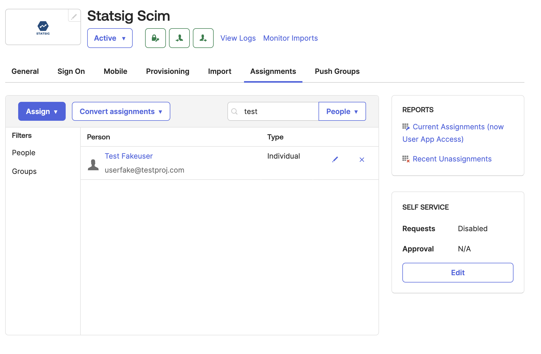
Task: Click the green lock-and-key password status icon
Action: click(155, 38)
